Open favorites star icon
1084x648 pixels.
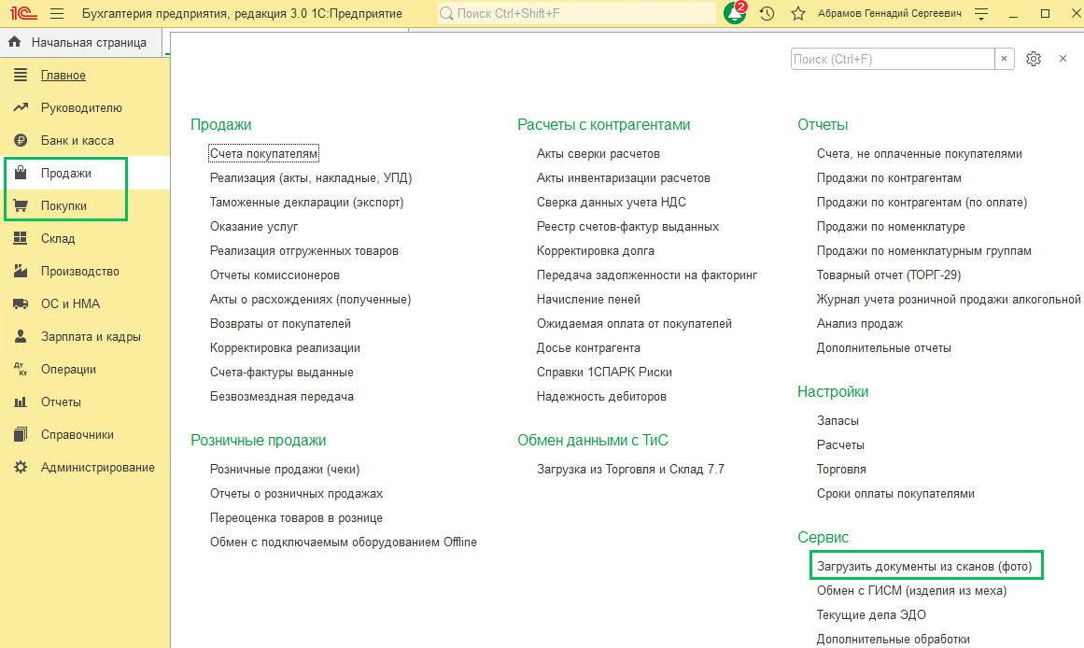(x=797, y=13)
